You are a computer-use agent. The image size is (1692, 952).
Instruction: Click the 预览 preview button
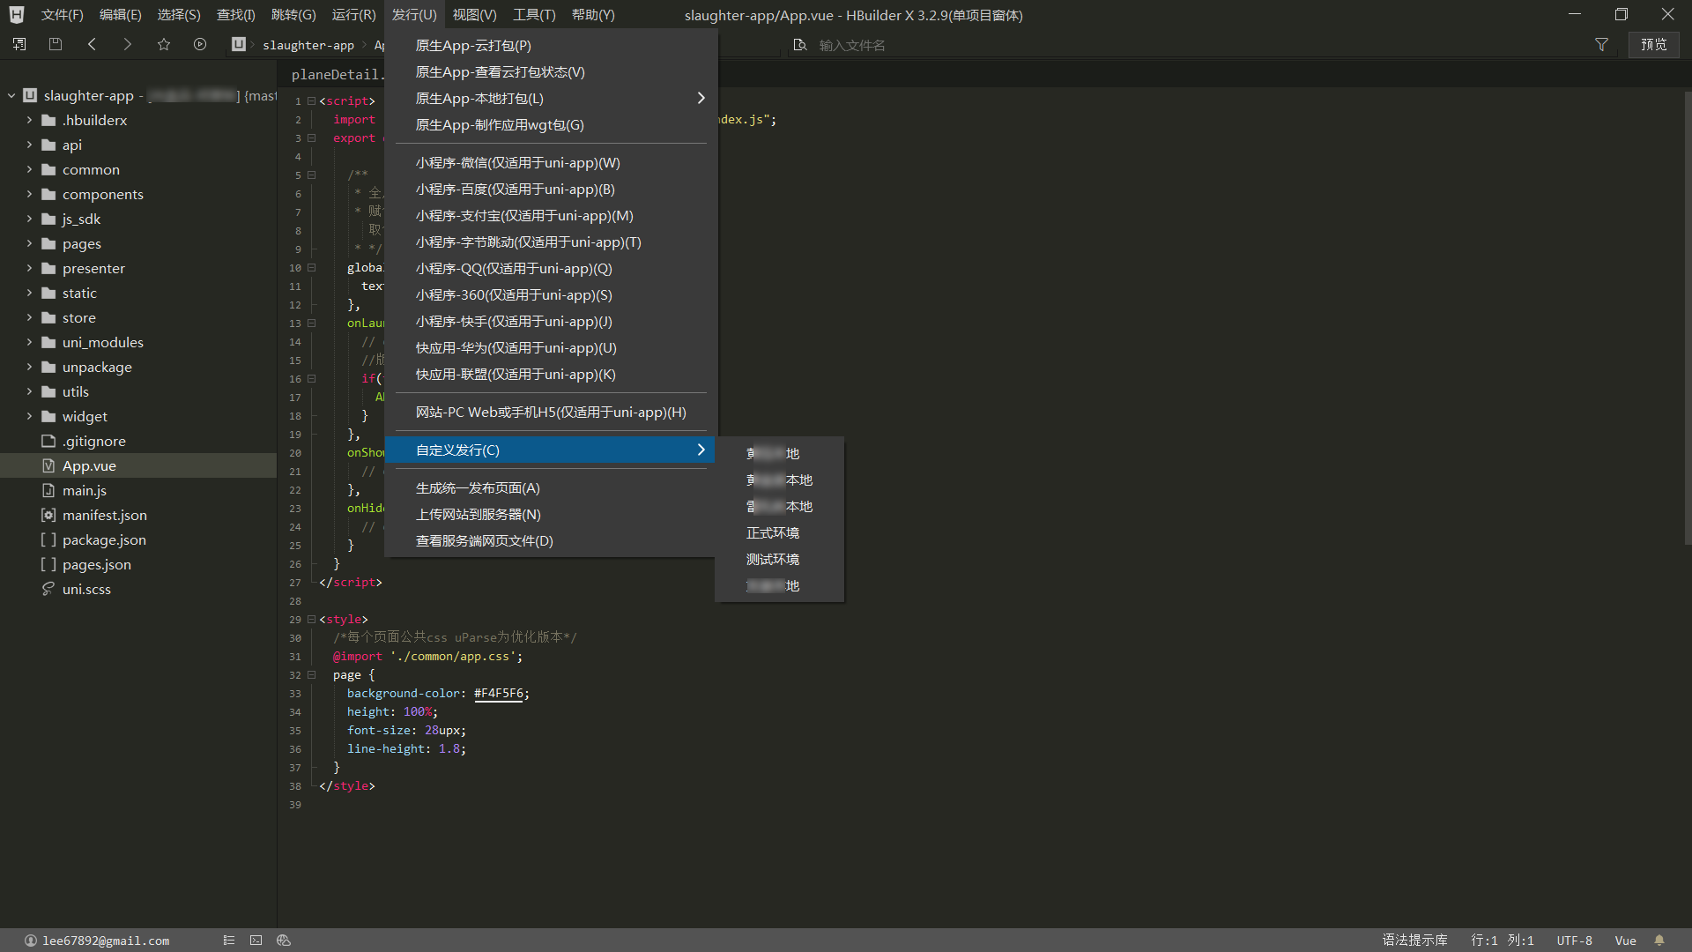point(1653,44)
